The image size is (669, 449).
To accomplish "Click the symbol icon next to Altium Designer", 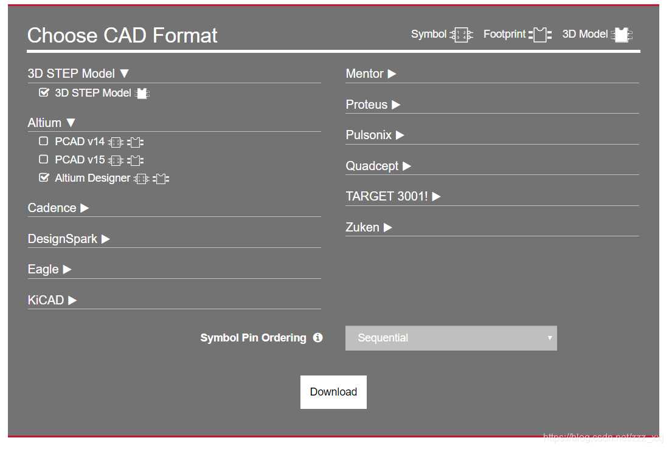I will (x=141, y=179).
